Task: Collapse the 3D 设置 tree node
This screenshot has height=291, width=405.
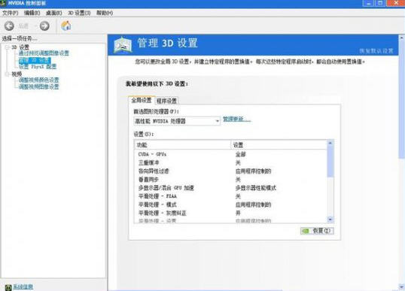Action: tap(8, 47)
